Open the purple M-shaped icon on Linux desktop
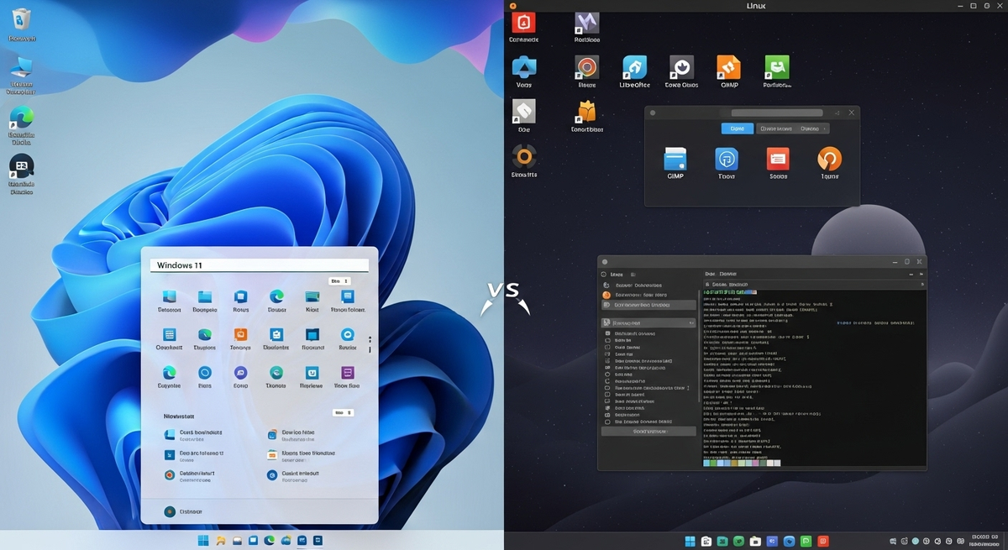The height and width of the screenshot is (550, 1008). [586, 23]
